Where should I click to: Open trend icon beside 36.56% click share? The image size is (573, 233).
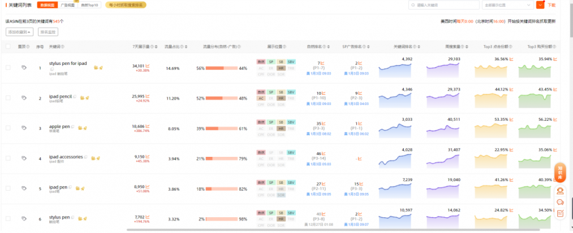tap(511, 59)
